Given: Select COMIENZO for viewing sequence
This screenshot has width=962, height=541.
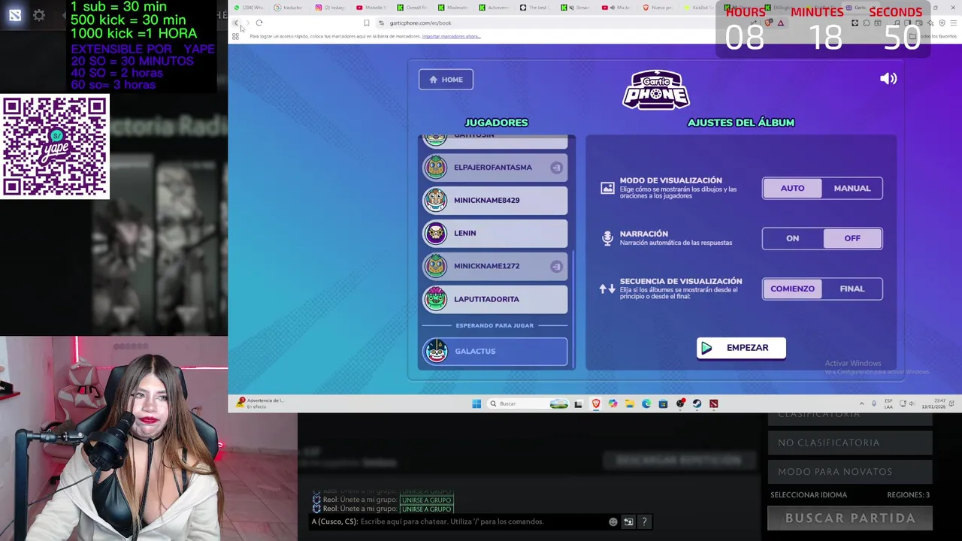Looking at the screenshot, I should coord(792,289).
